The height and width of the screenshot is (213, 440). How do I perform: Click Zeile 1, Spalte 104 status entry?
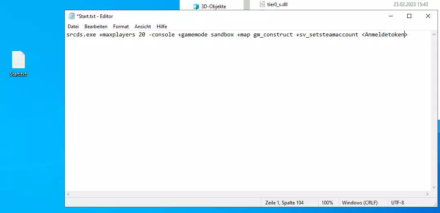click(x=284, y=203)
